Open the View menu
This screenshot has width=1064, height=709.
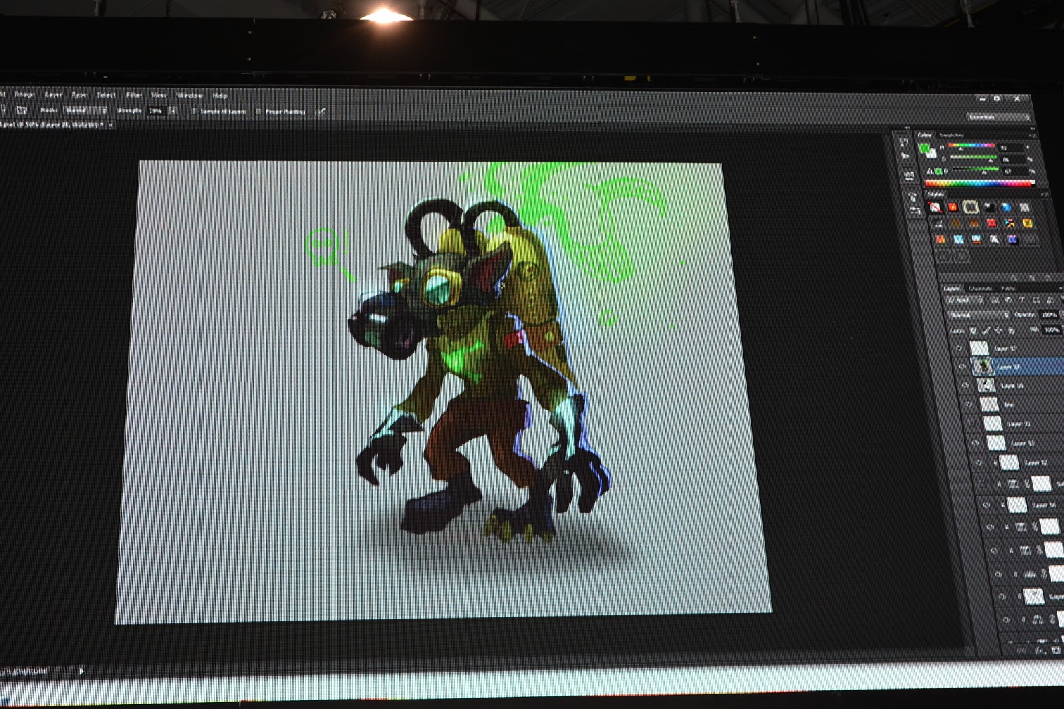click(x=159, y=95)
